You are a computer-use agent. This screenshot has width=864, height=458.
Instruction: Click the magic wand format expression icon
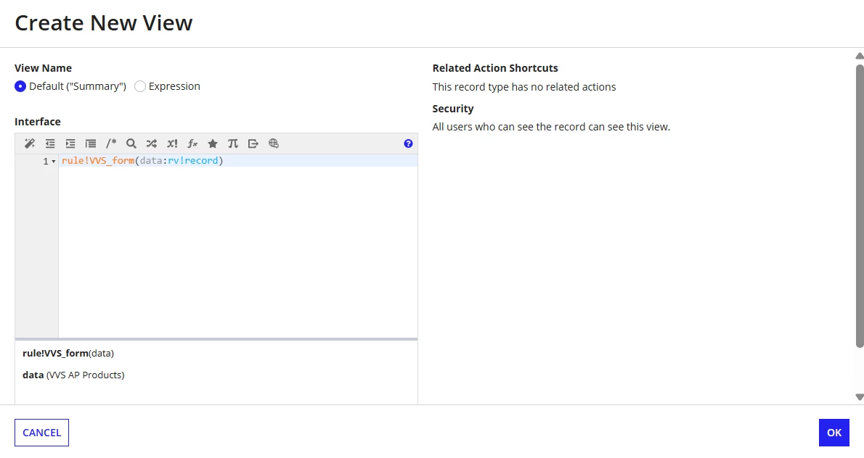(x=30, y=143)
